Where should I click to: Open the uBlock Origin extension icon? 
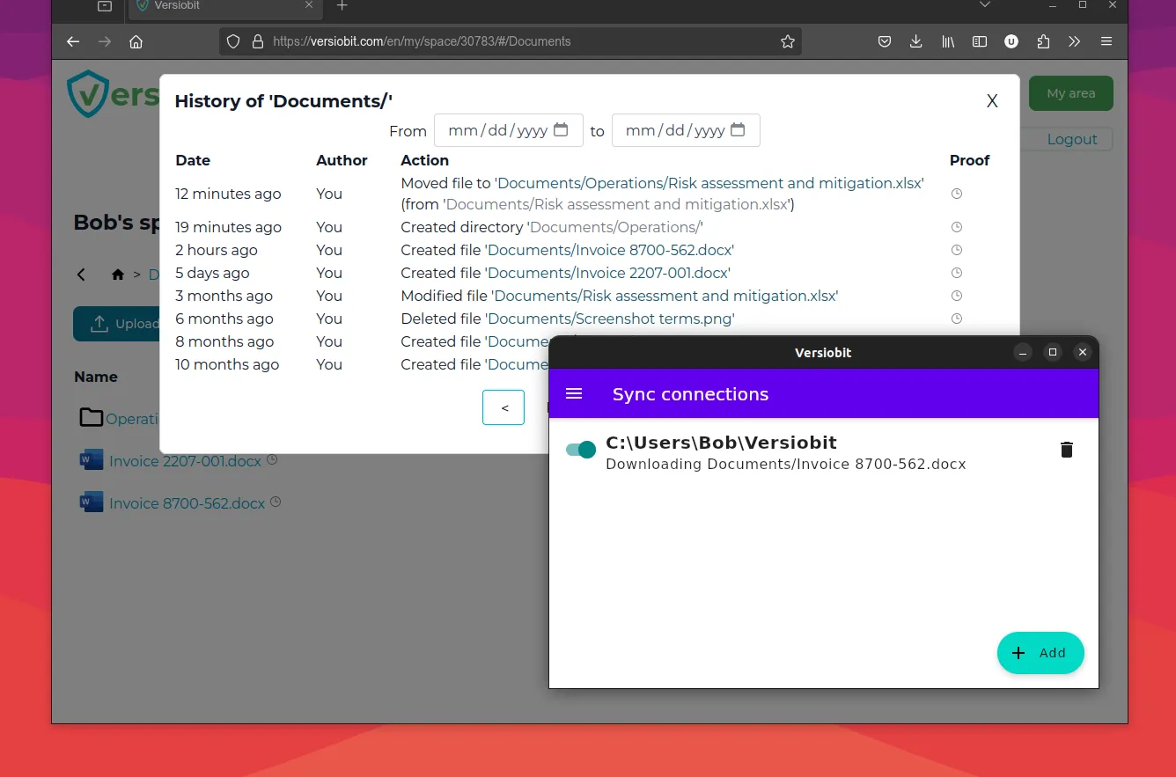tap(1011, 40)
